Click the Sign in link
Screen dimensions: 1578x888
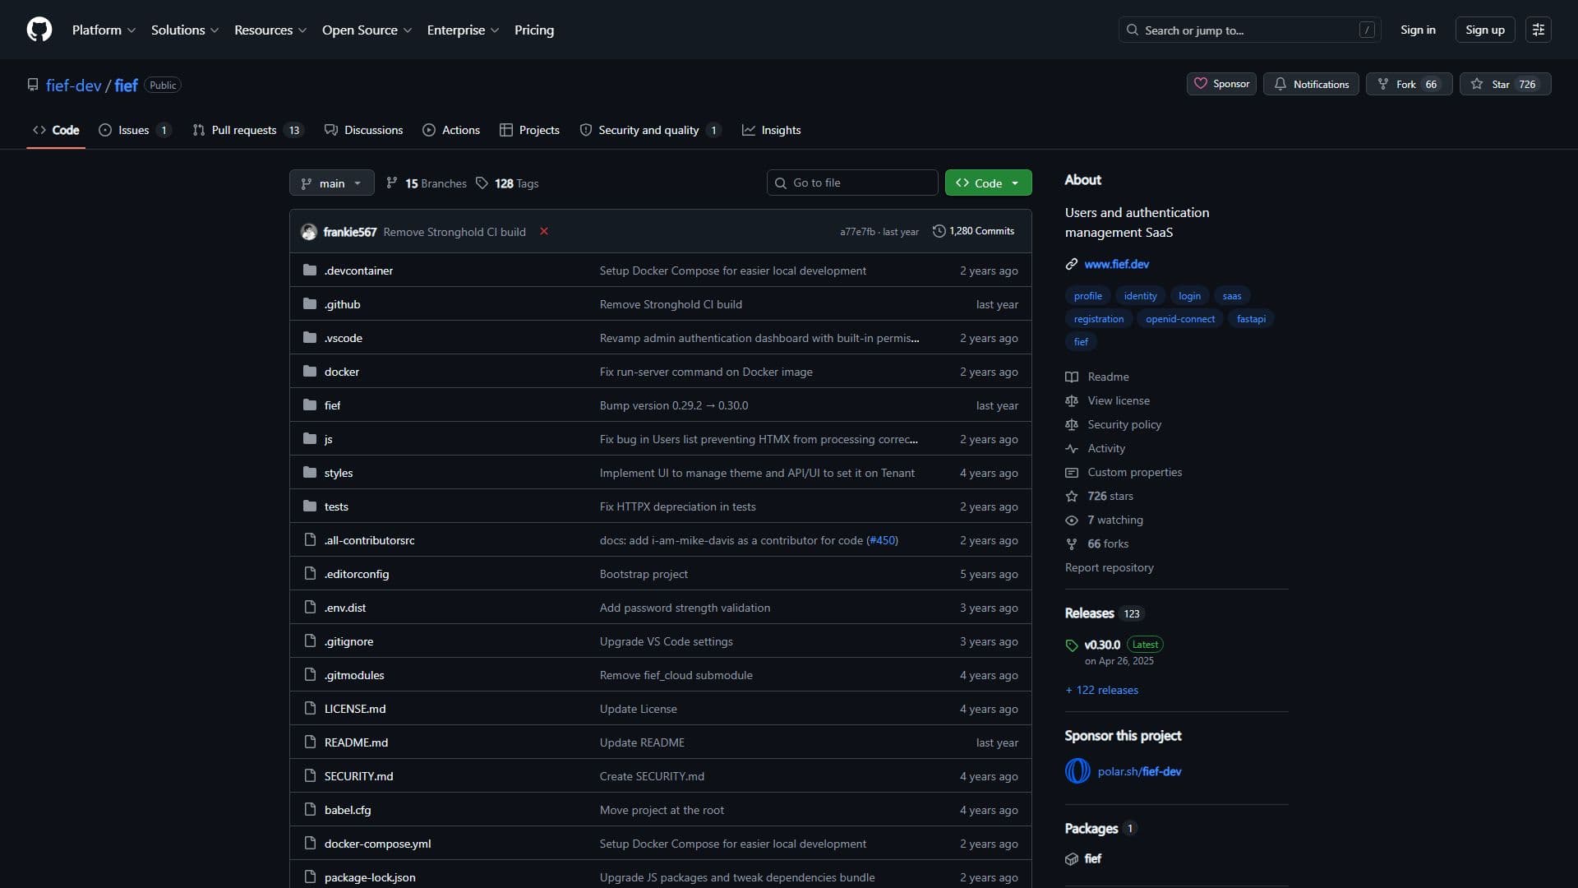click(x=1418, y=30)
